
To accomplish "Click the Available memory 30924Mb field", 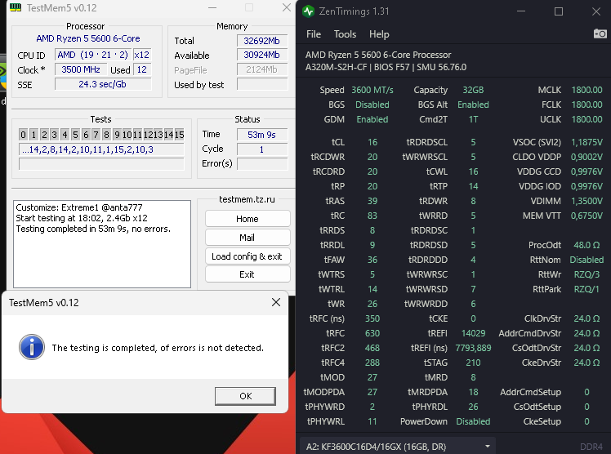I will pos(262,55).
